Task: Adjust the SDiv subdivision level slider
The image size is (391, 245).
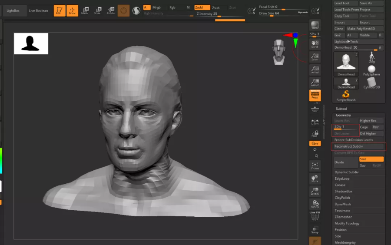Action: tap(346, 127)
